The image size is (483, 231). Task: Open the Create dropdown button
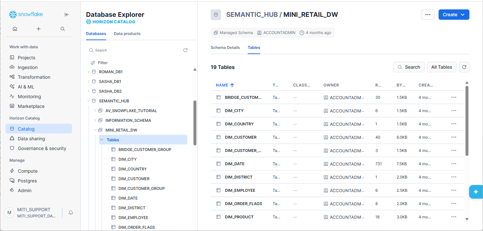[453, 15]
